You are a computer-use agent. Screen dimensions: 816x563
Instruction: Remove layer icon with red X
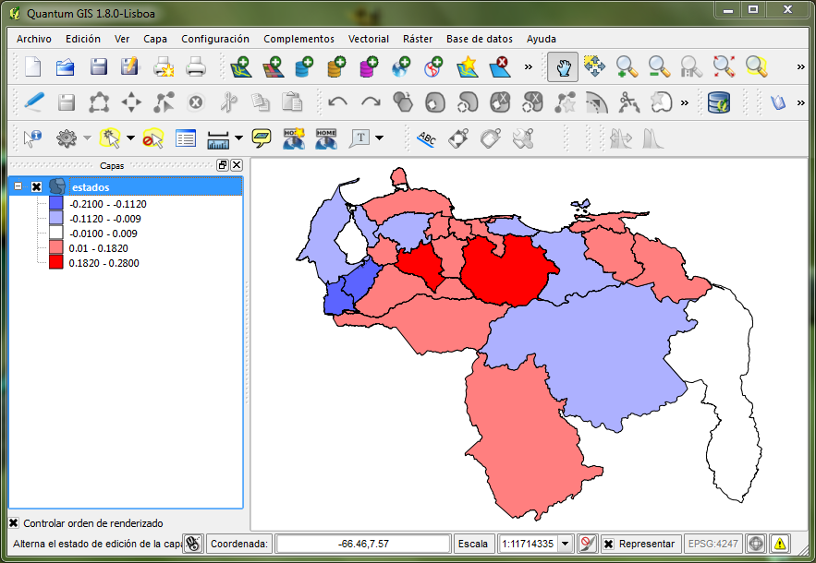tap(498, 67)
